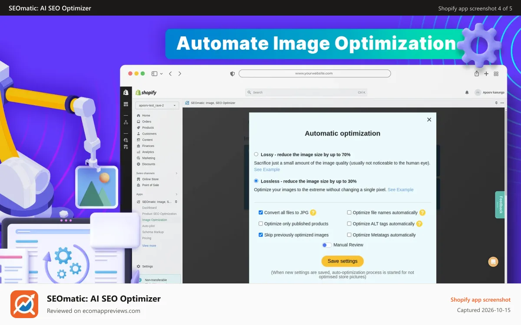The height and width of the screenshot is (325, 521).
Task: Click the www.yourwebsite.com address bar
Action: (315, 74)
